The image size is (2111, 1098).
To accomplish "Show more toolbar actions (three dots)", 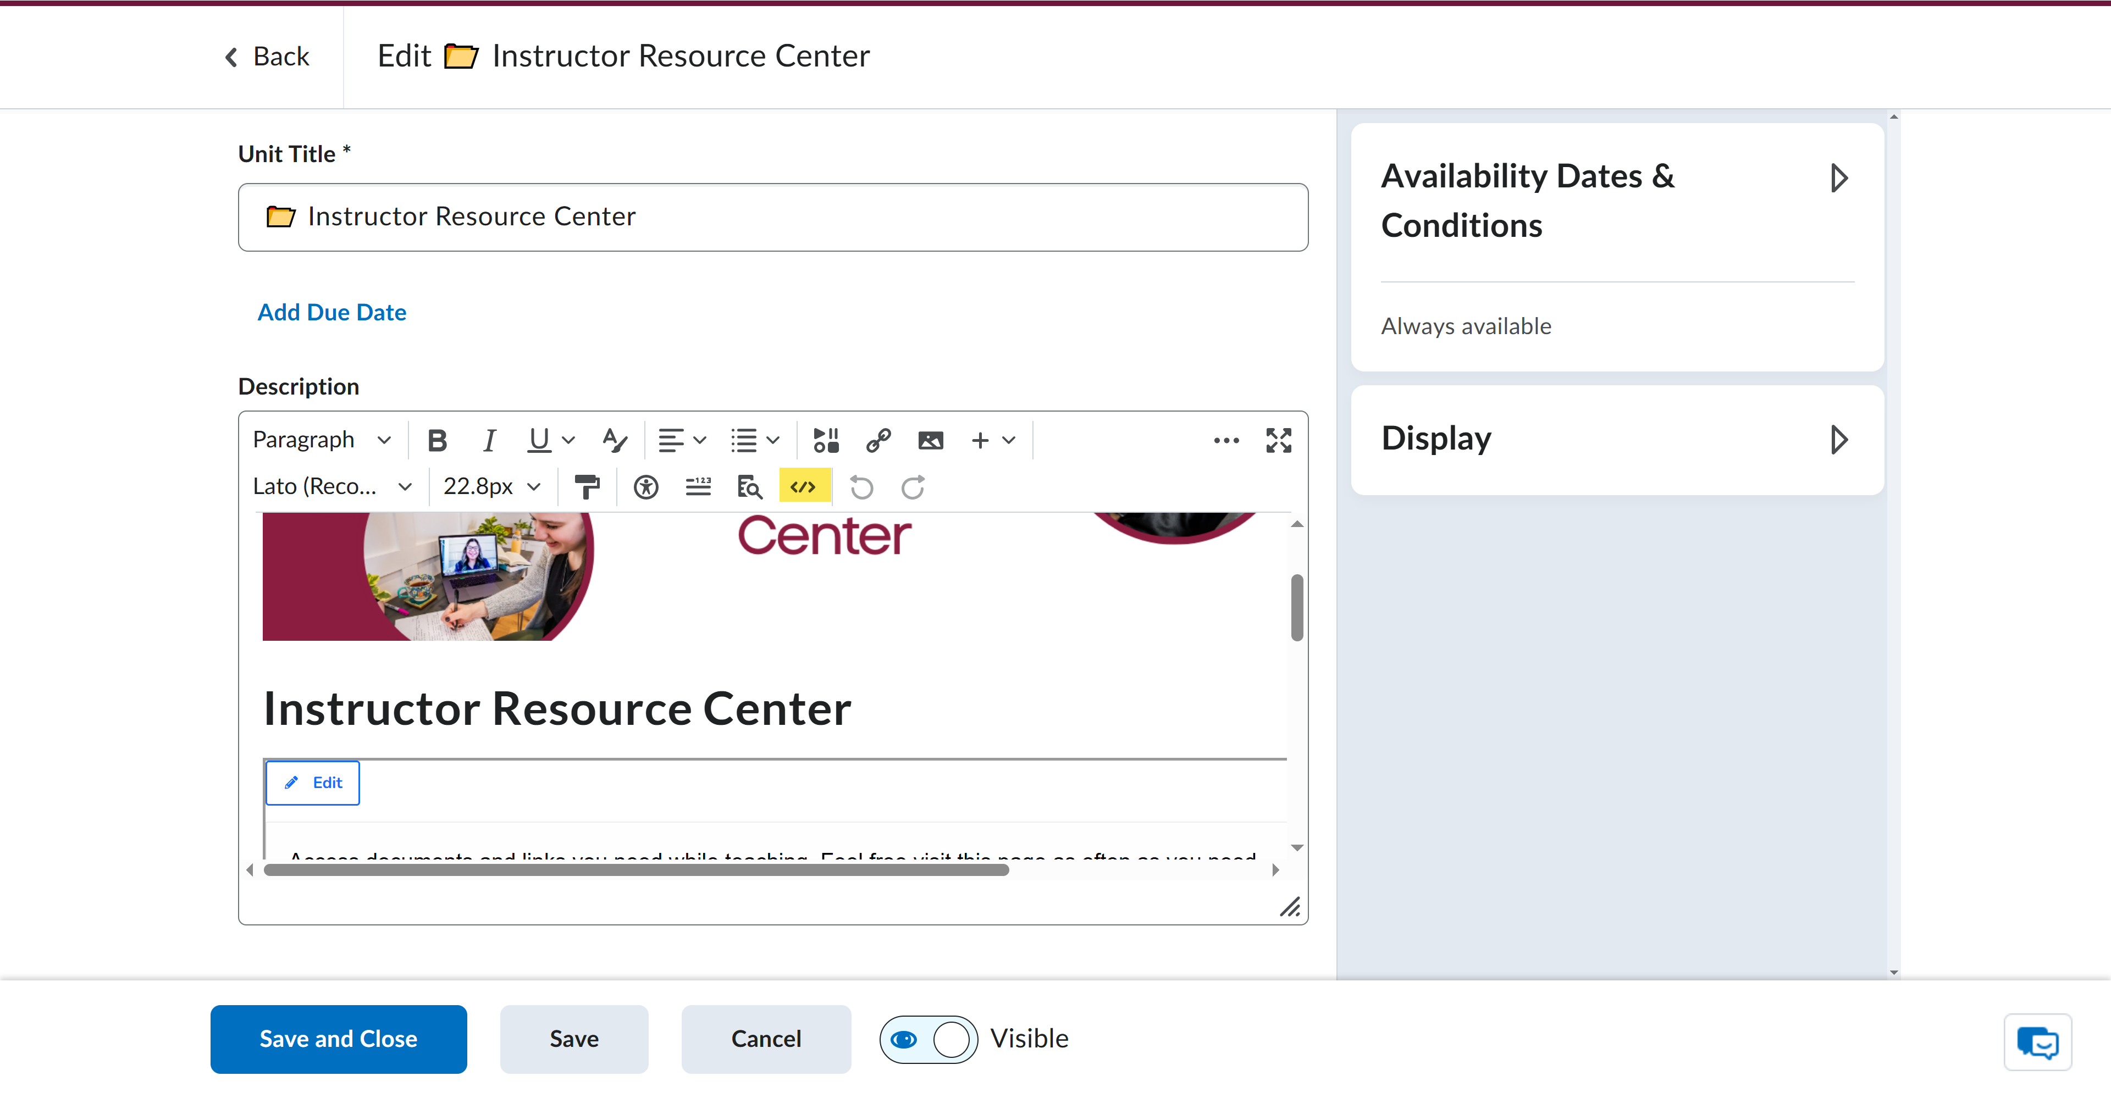I will coord(1225,440).
